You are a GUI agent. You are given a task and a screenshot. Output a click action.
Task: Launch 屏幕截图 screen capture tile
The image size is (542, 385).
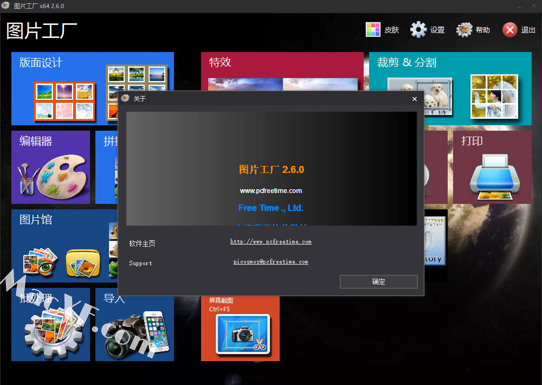tap(240, 330)
